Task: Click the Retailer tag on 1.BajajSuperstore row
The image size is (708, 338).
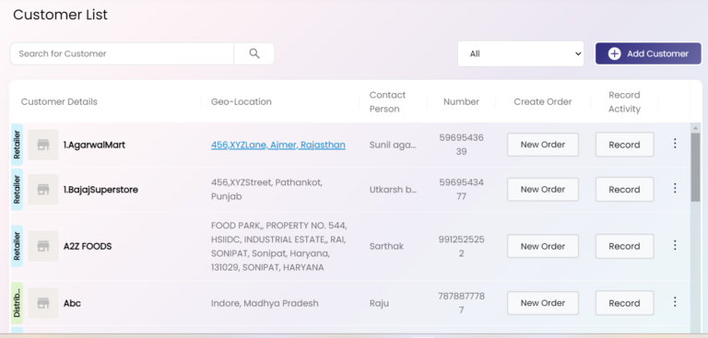Action: 17,190
